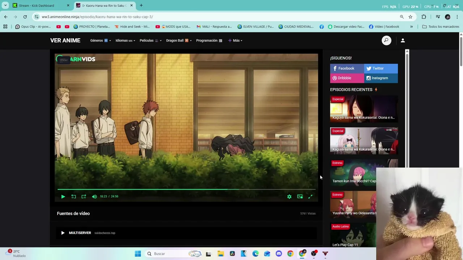463x260 pixels.
Task: Open File Explorer from taskbar
Action: pos(221,253)
